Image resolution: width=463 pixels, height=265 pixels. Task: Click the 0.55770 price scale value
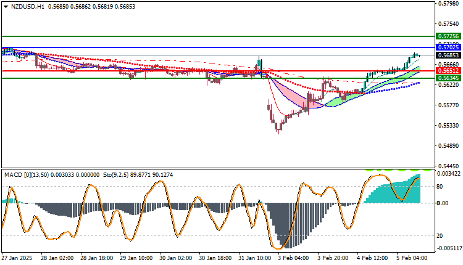pos(449,105)
